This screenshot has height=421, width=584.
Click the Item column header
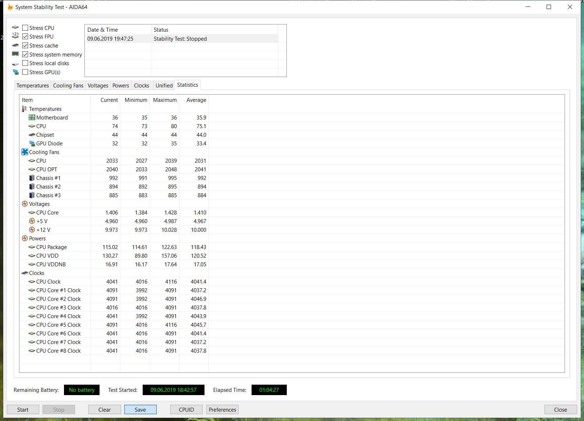pos(55,100)
